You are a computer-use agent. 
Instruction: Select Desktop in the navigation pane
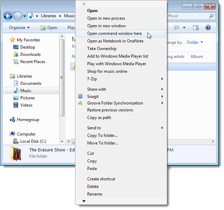(28, 47)
